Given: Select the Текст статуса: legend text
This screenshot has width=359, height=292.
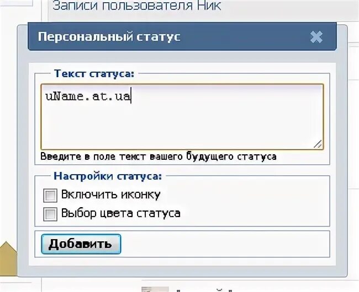Looking at the screenshot, I should (x=94, y=74).
